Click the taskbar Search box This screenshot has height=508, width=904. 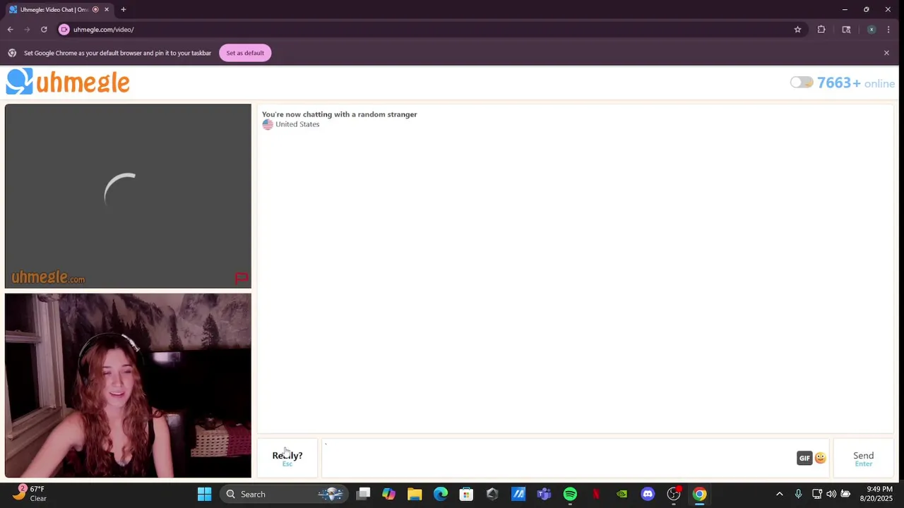point(282,494)
